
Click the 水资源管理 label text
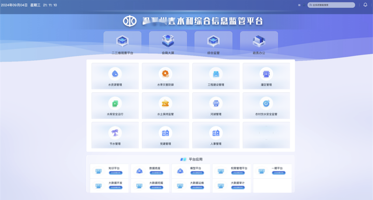(x=115, y=85)
